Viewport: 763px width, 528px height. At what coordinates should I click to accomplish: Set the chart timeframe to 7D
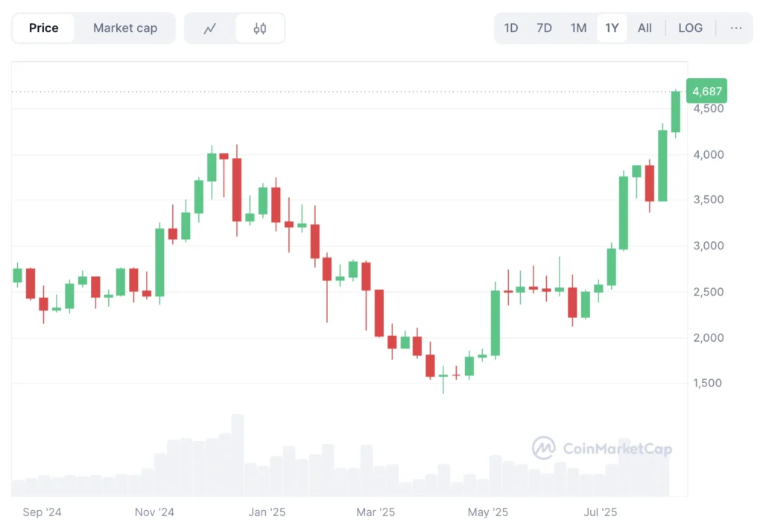(544, 28)
